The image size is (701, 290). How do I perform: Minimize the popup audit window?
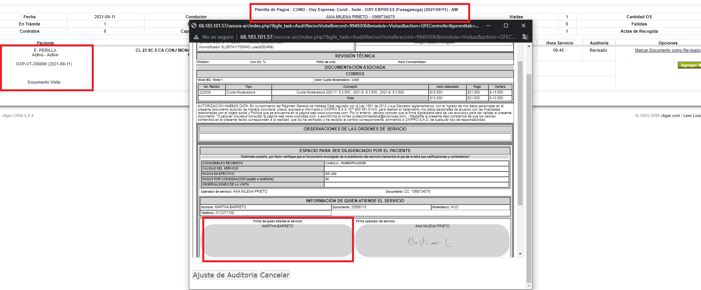[488, 25]
